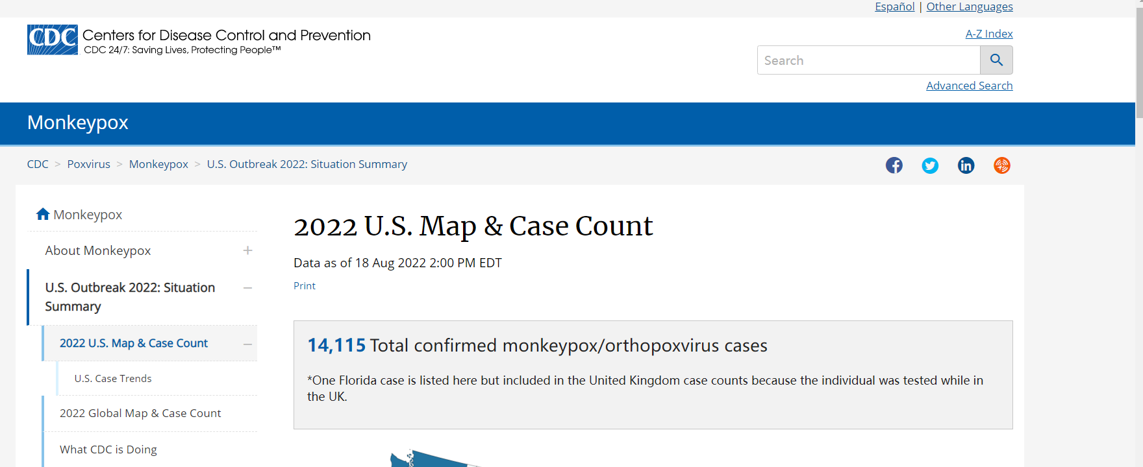The width and height of the screenshot is (1143, 467).
Task: Share page on LinkedIn
Action: point(966,165)
